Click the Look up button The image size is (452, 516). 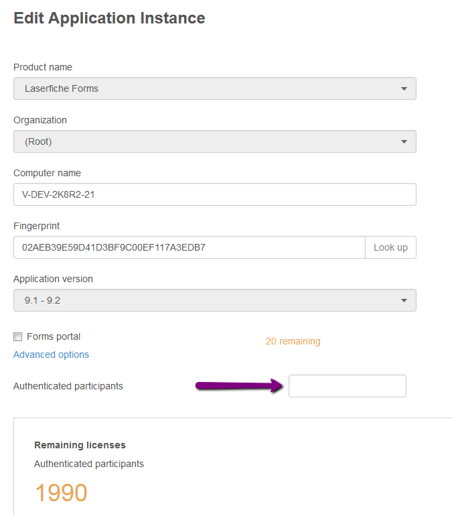click(390, 247)
